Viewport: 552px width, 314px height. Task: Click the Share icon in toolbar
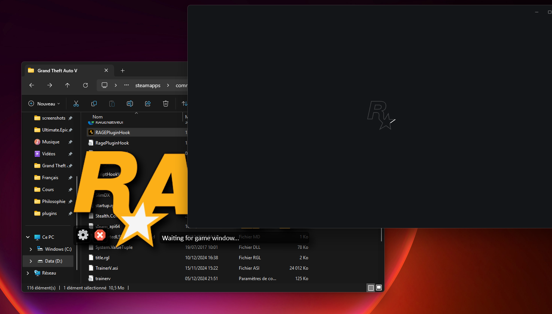coord(148,104)
